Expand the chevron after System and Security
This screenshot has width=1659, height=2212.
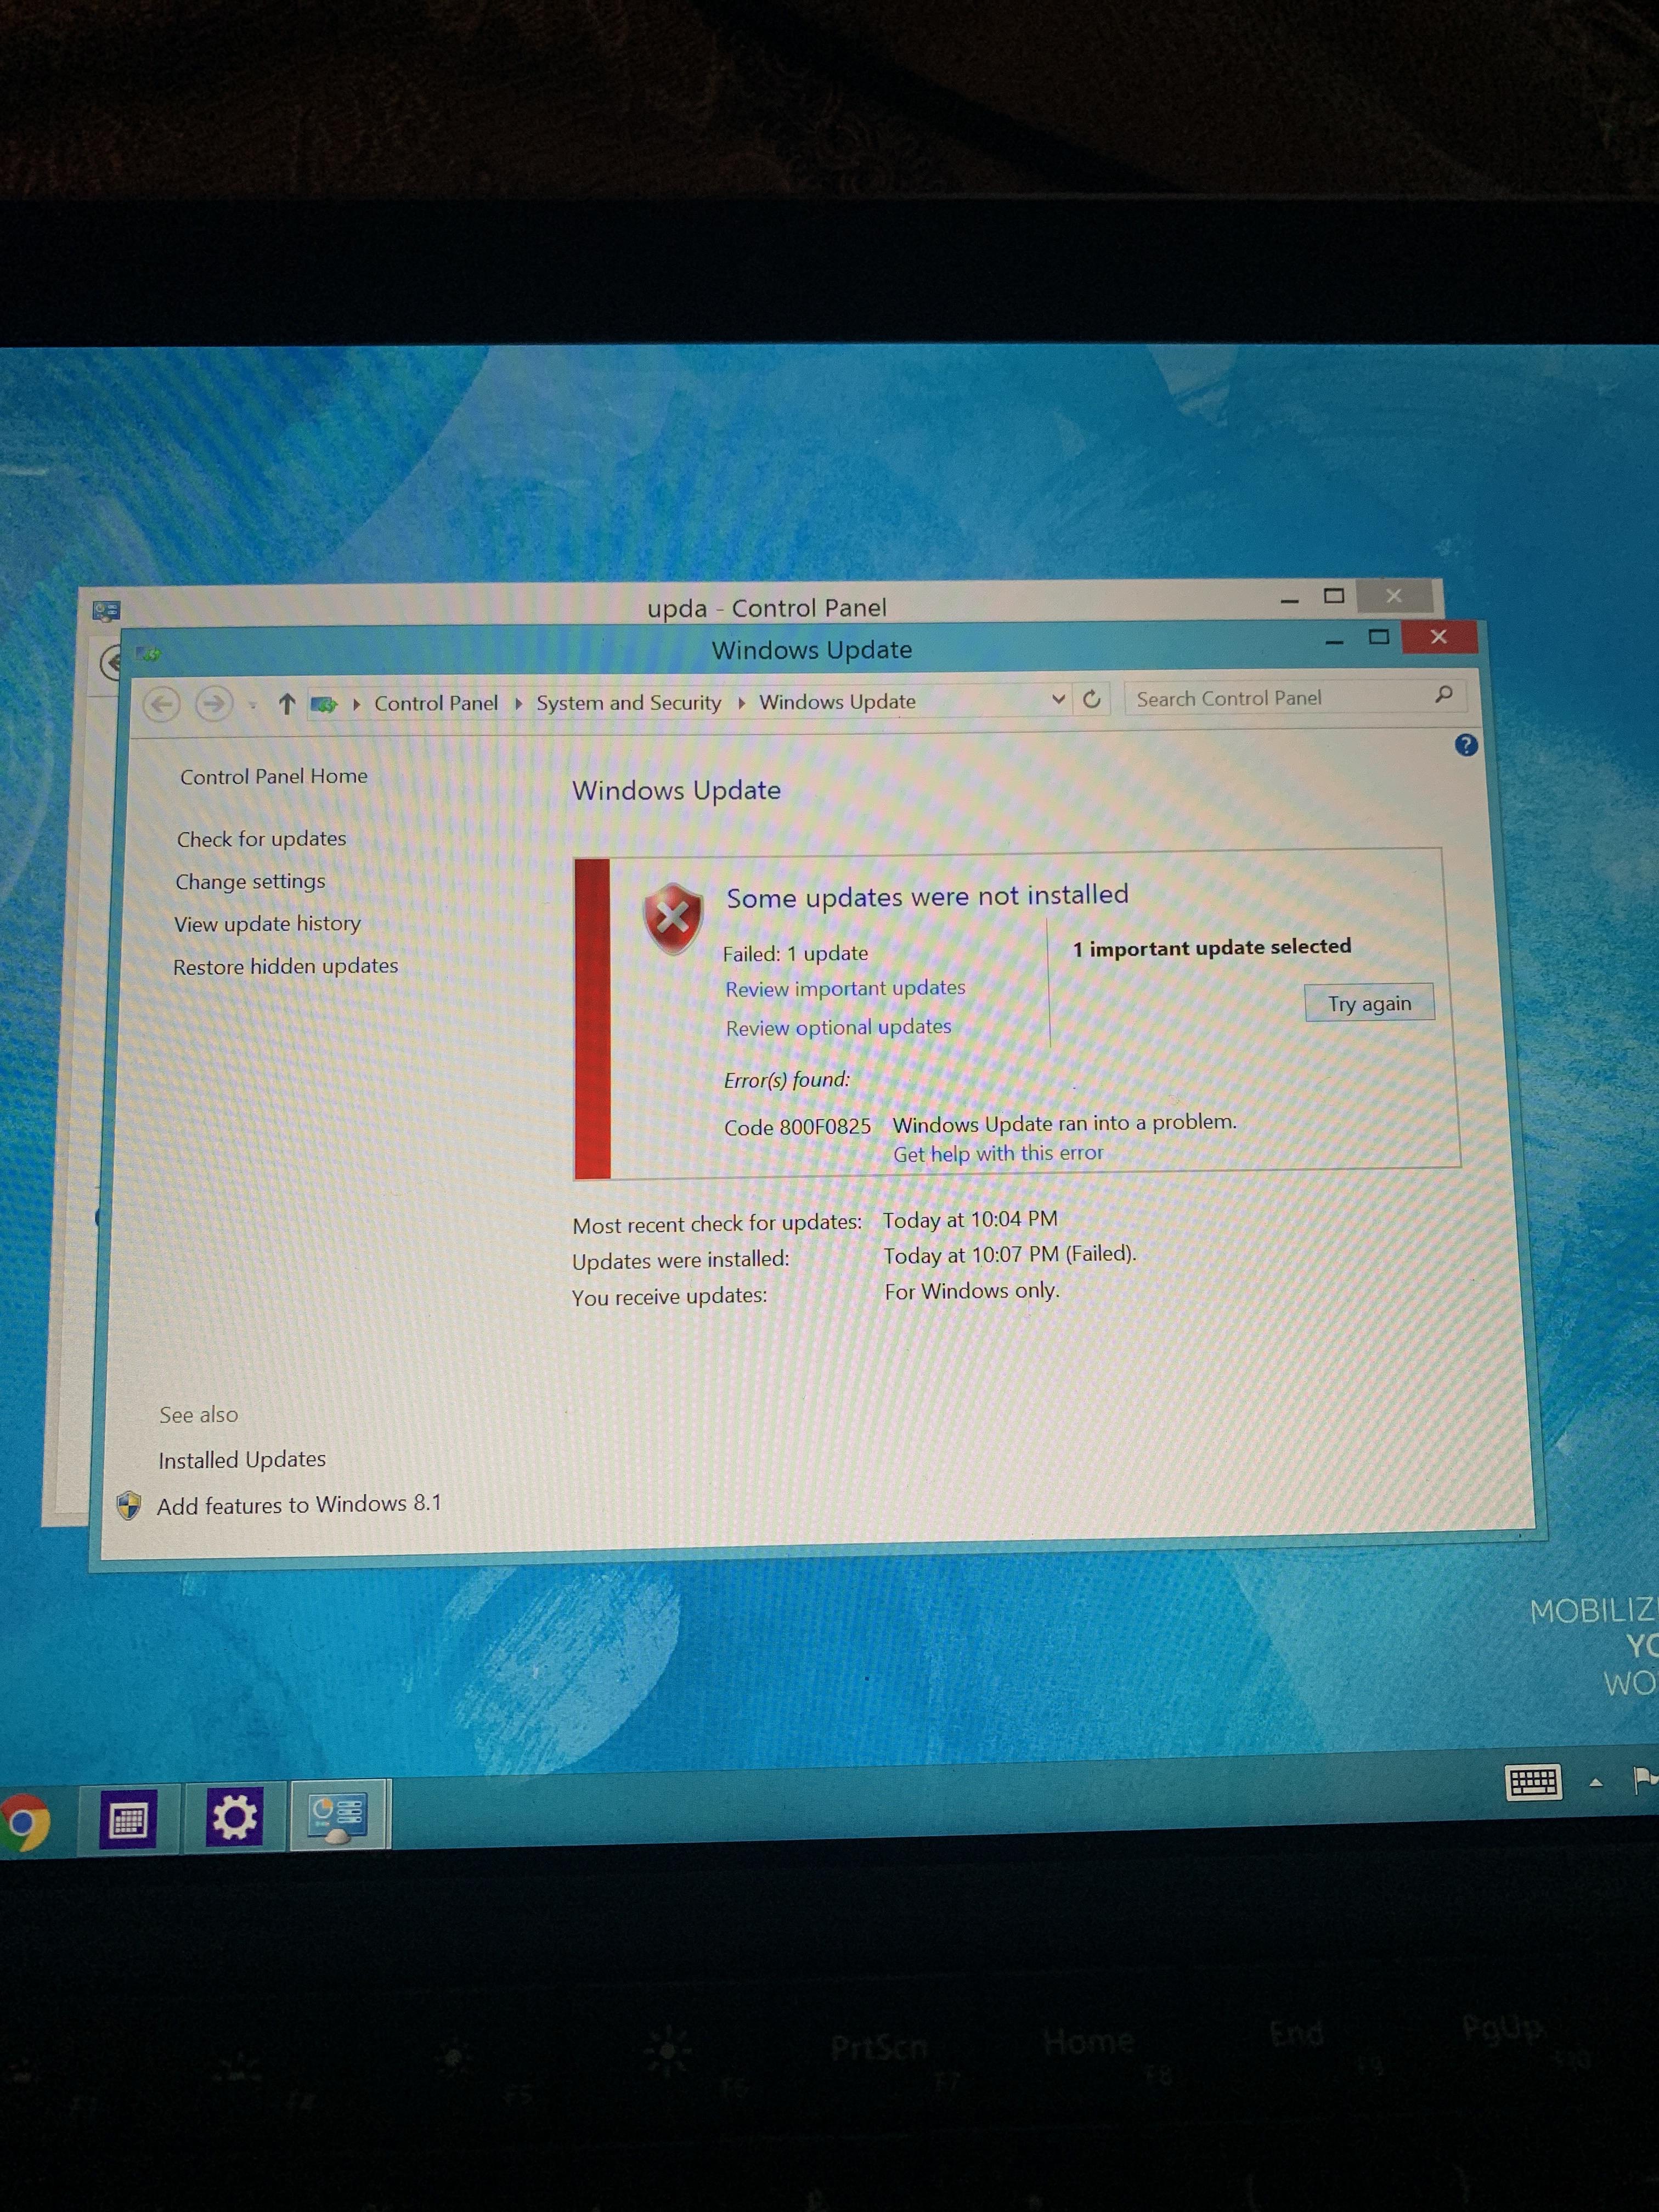[x=741, y=702]
